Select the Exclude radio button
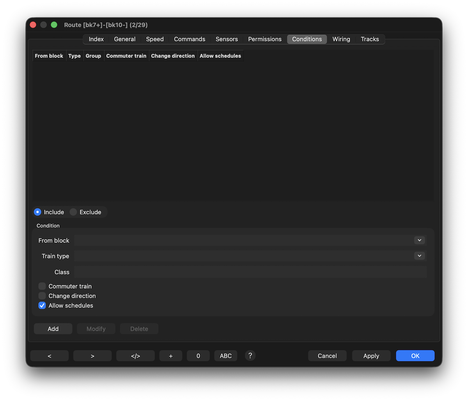This screenshot has height=401, width=468. pyautogui.click(x=73, y=212)
